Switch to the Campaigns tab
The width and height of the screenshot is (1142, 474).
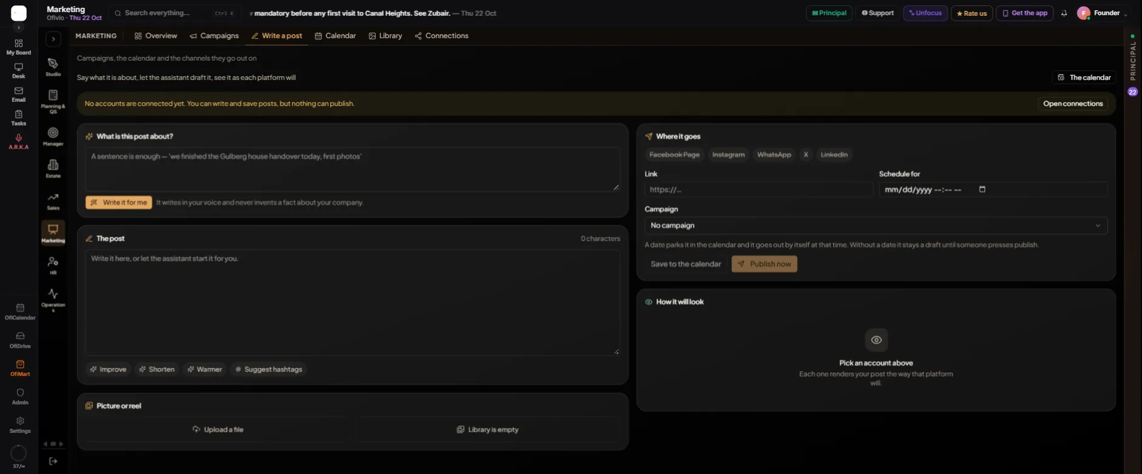214,36
